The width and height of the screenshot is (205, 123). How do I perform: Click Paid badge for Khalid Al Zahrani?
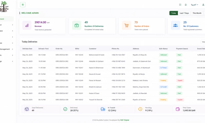point(179,87)
